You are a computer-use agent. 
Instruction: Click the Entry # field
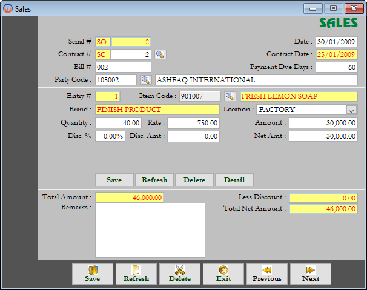(x=108, y=96)
